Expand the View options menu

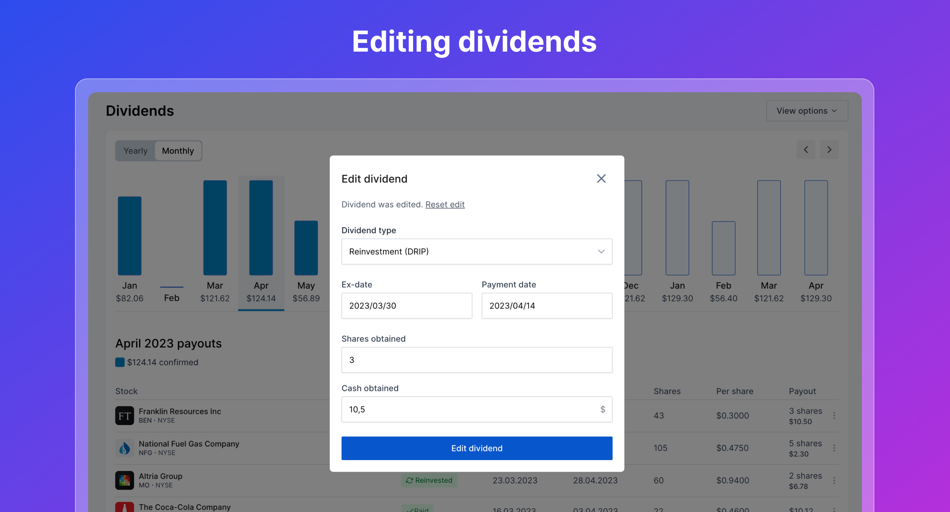click(x=806, y=110)
